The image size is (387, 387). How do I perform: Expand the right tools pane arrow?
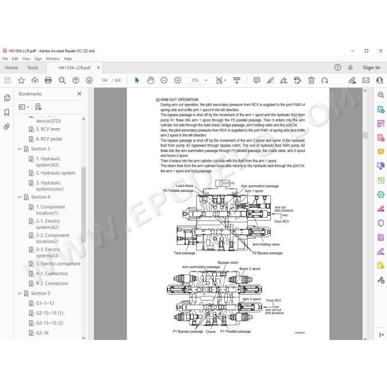tap(381, 334)
